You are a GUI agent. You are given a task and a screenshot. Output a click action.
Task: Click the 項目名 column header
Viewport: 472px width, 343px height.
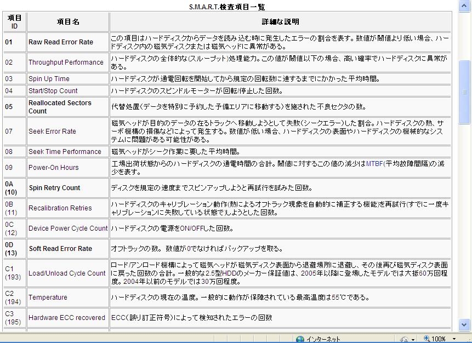point(68,22)
